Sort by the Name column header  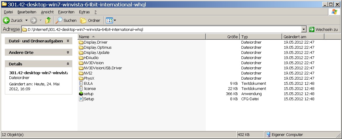click(142, 37)
